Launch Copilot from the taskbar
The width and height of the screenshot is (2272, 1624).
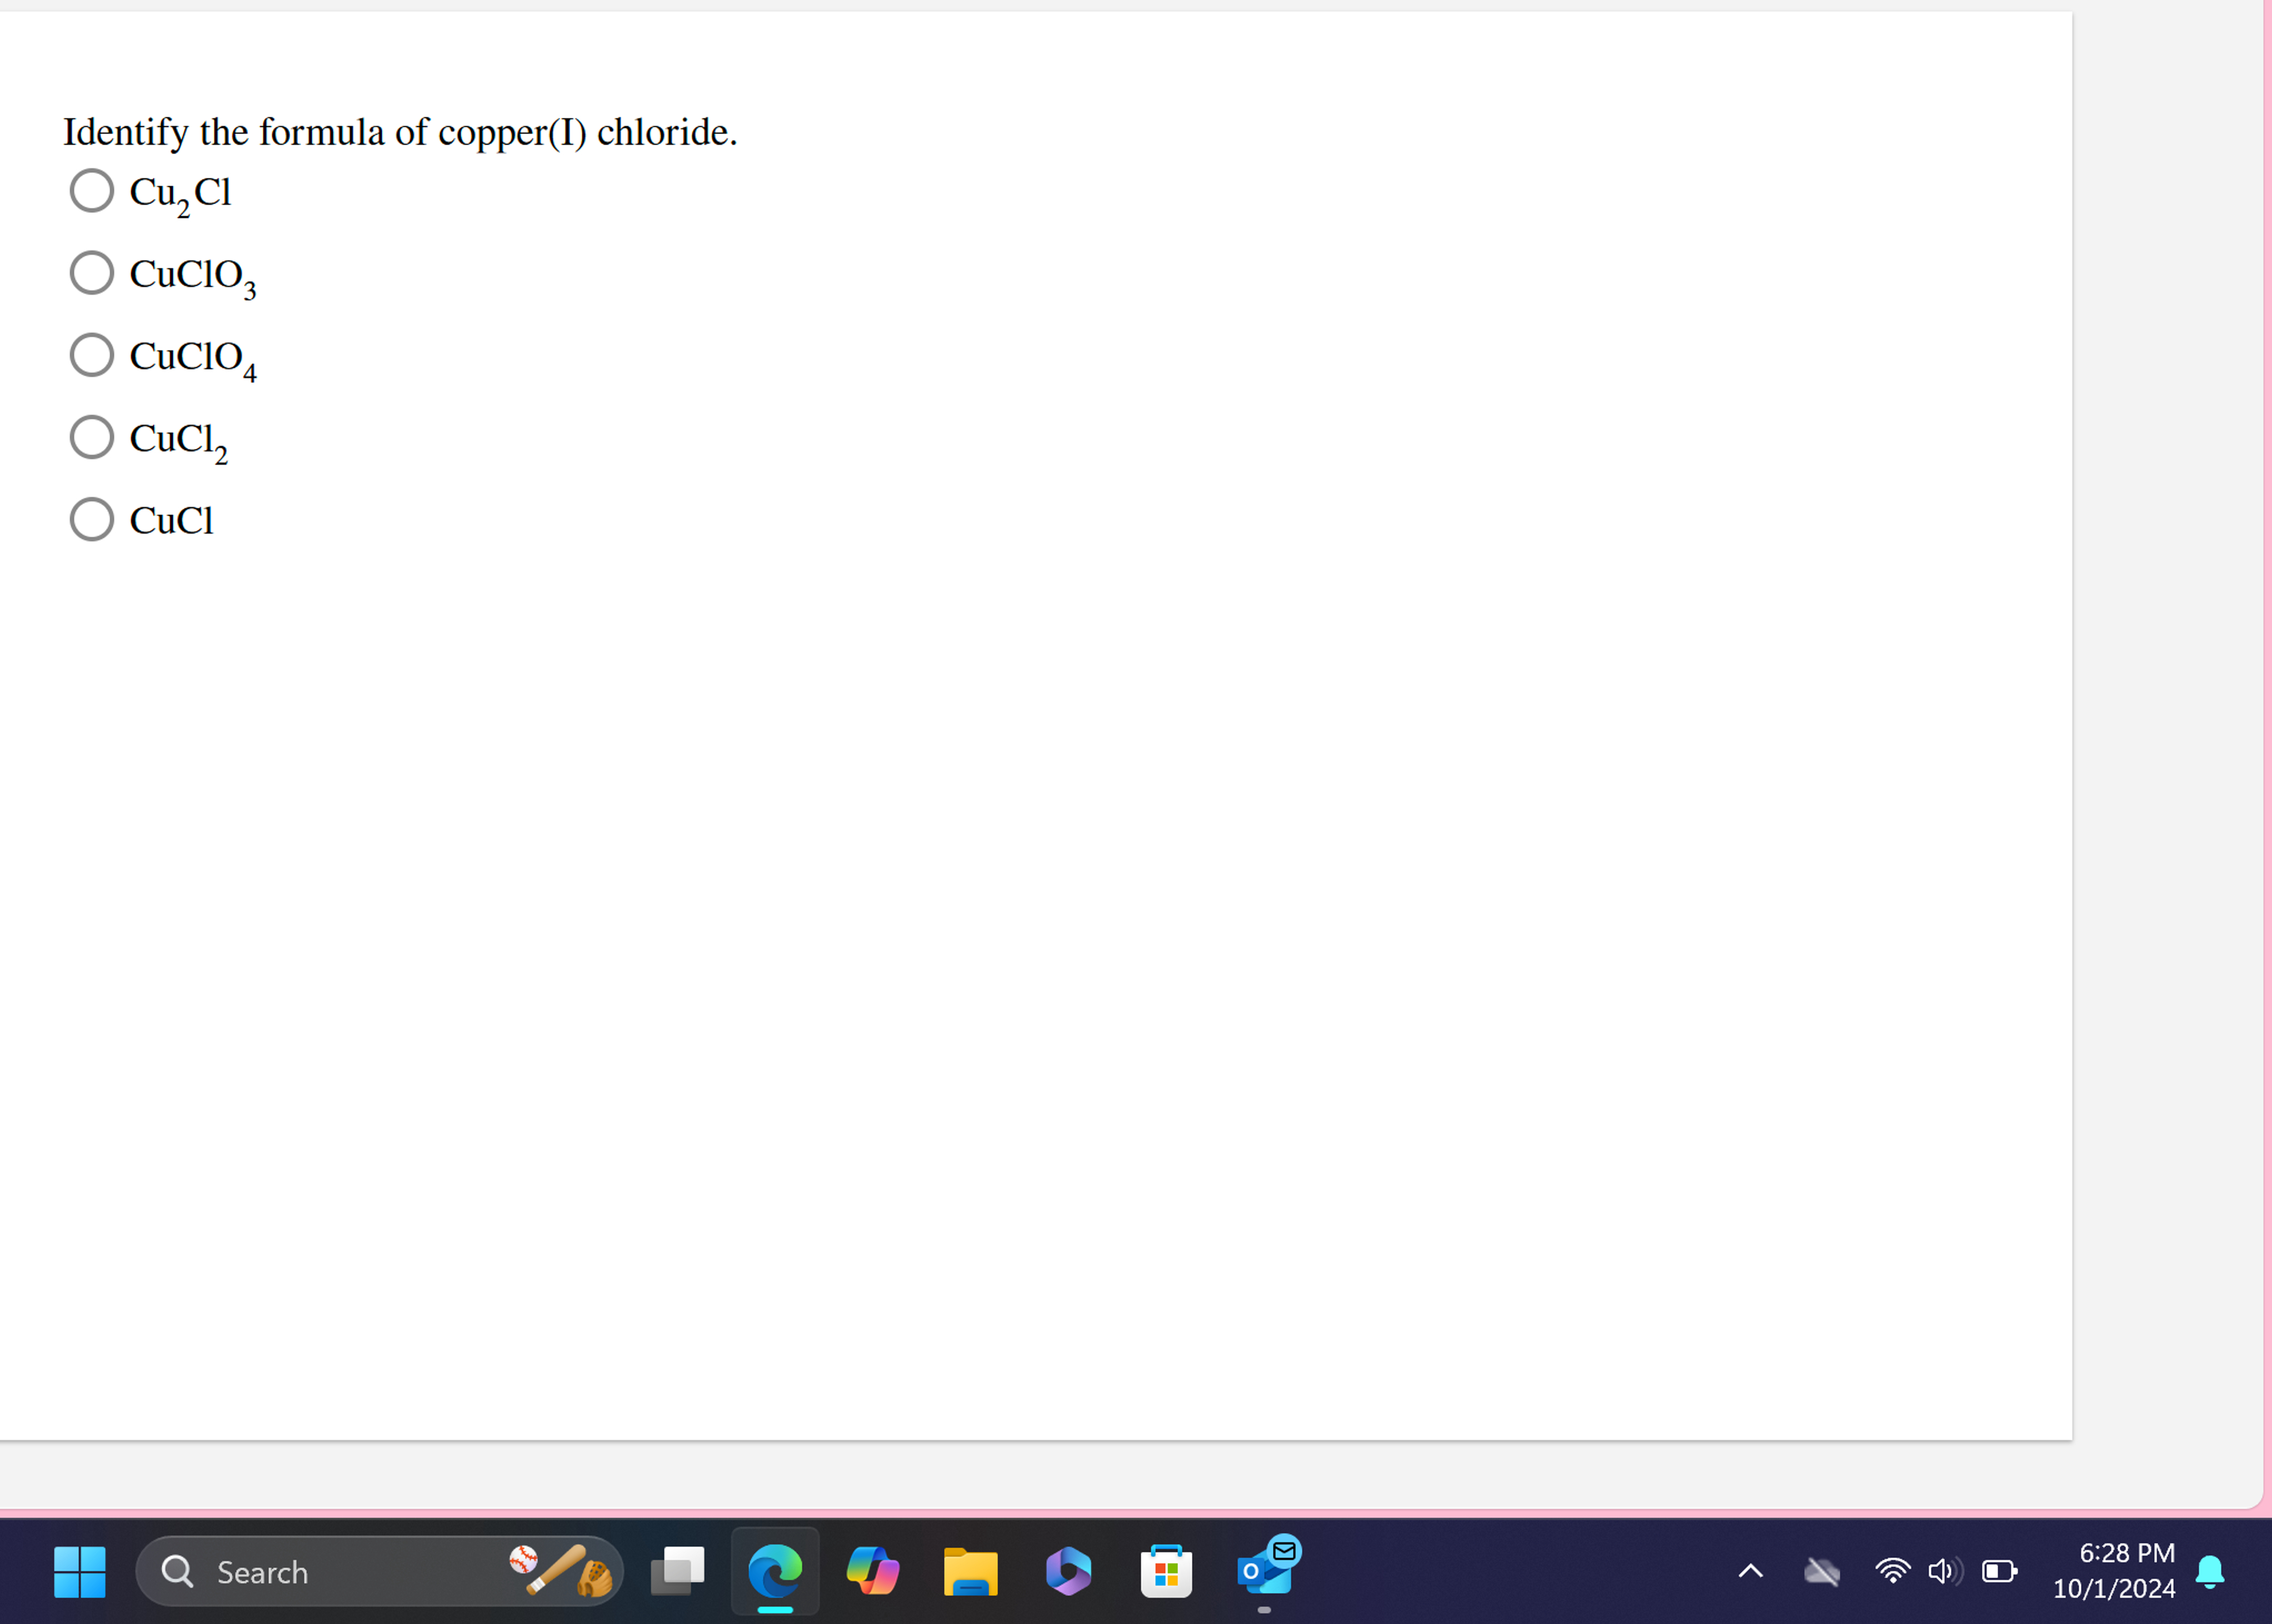pos(872,1572)
